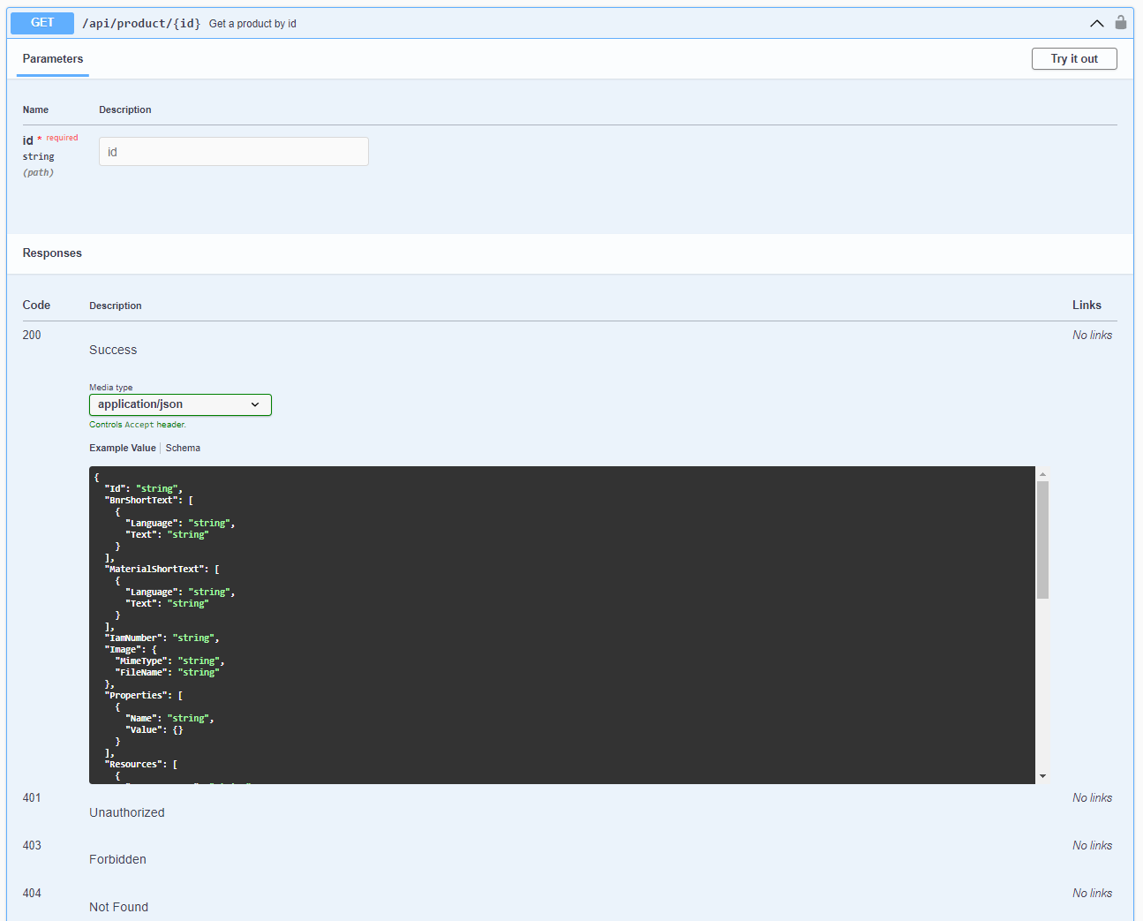Click the "IamNumber" key in example
Image resolution: width=1143 pixels, height=921 pixels.
(135, 638)
